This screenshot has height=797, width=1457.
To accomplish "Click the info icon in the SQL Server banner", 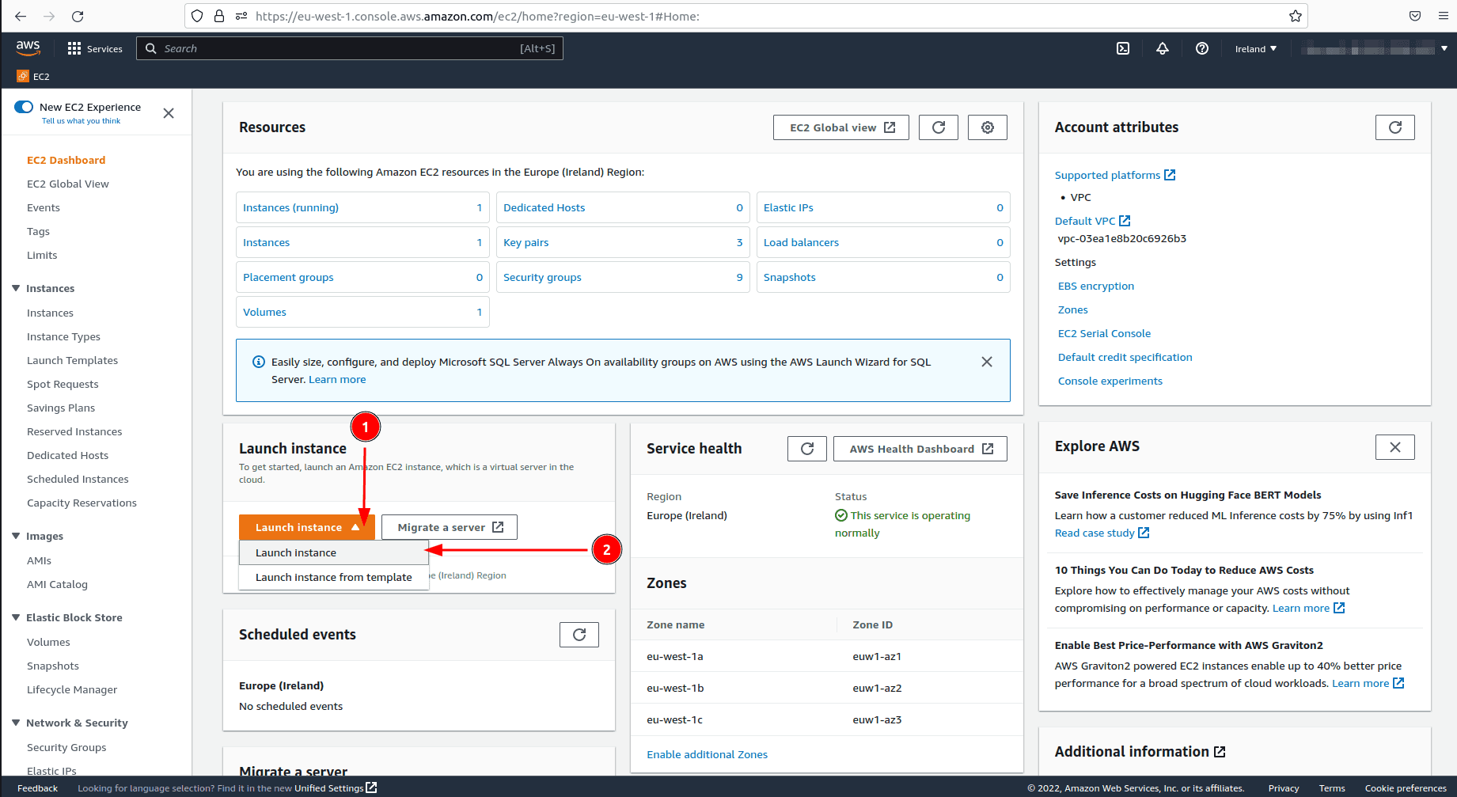I will coord(259,362).
